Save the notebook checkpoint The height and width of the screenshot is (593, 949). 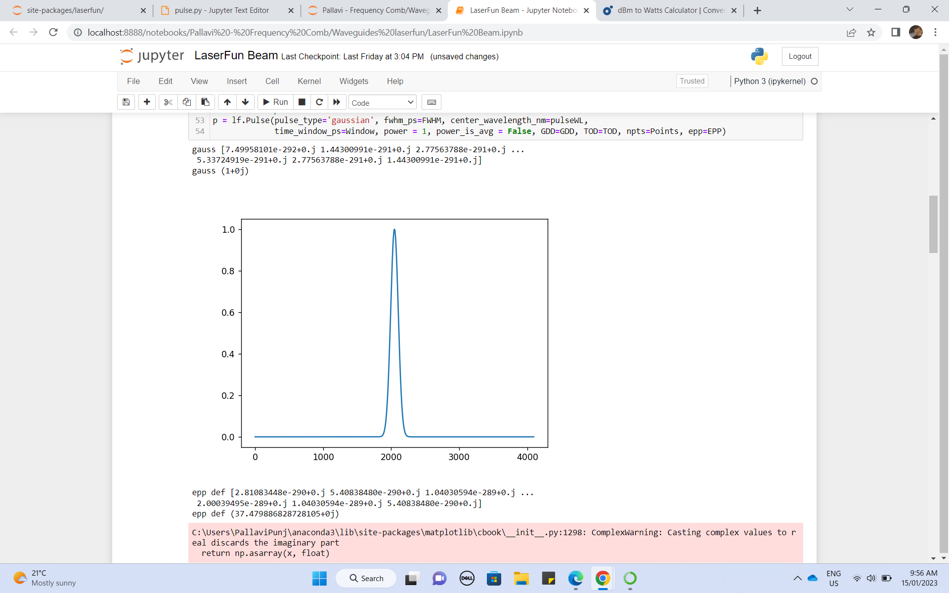pyautogui.click(x=126, y=102)
